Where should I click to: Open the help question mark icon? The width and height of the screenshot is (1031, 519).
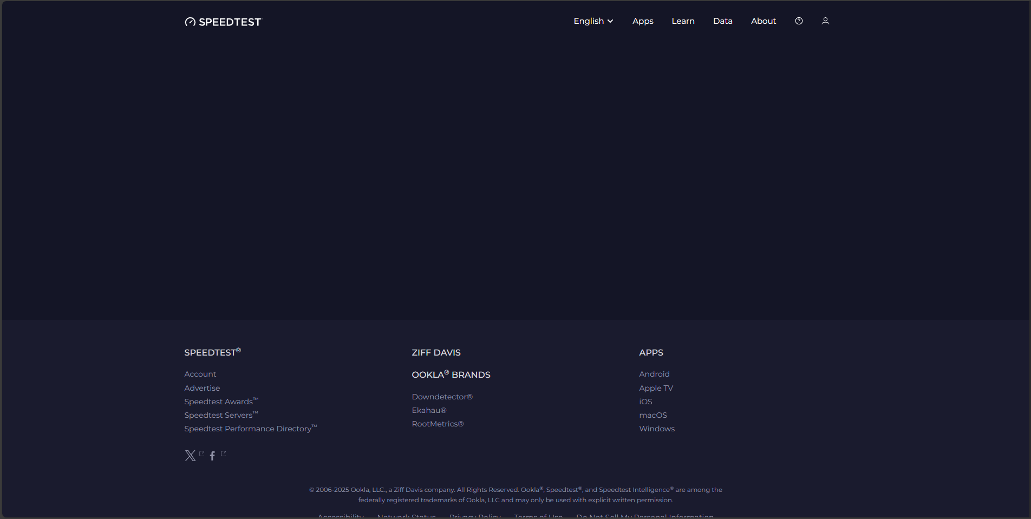click(x=799, y=21)
